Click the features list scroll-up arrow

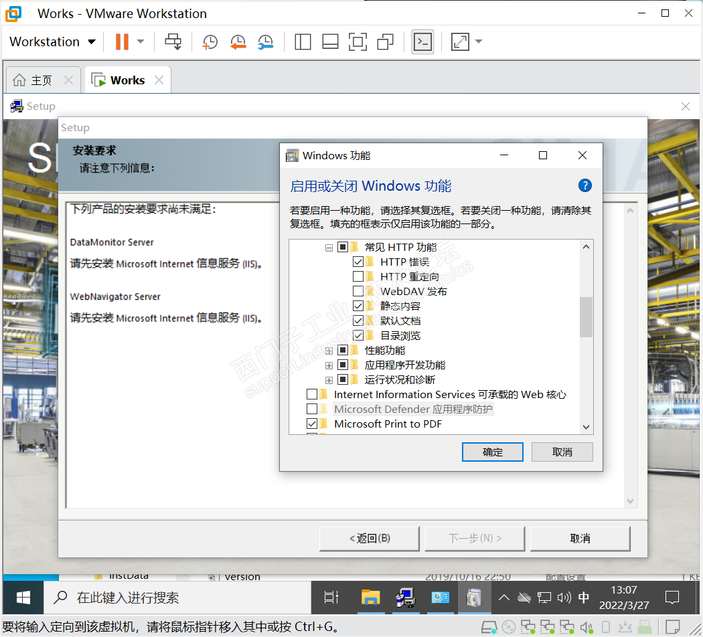click(x=586, y=247)
